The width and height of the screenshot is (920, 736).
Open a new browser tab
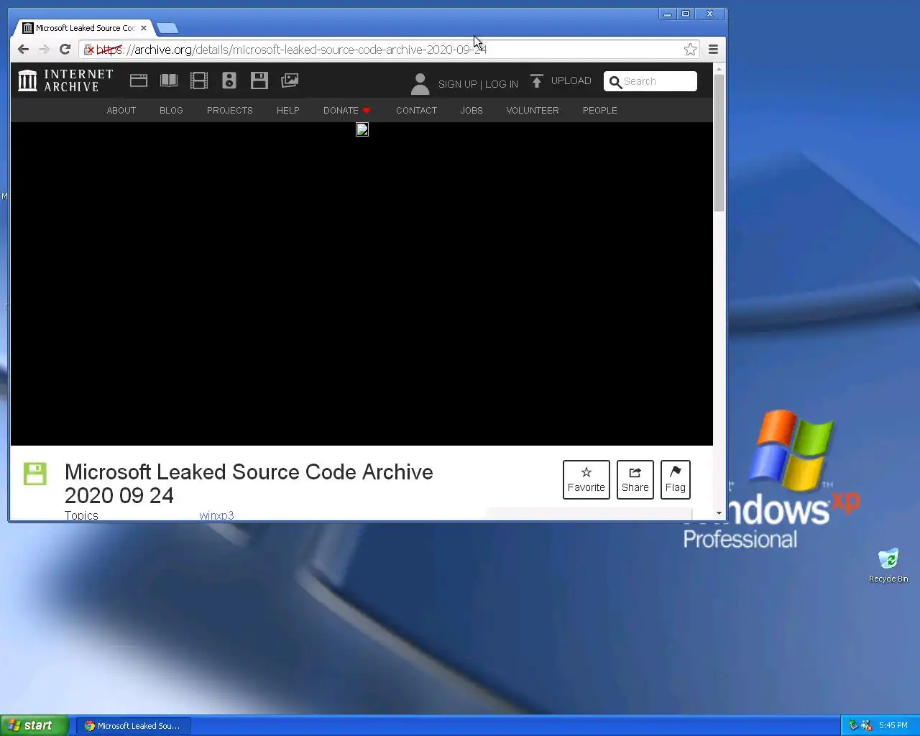point(167,28)
